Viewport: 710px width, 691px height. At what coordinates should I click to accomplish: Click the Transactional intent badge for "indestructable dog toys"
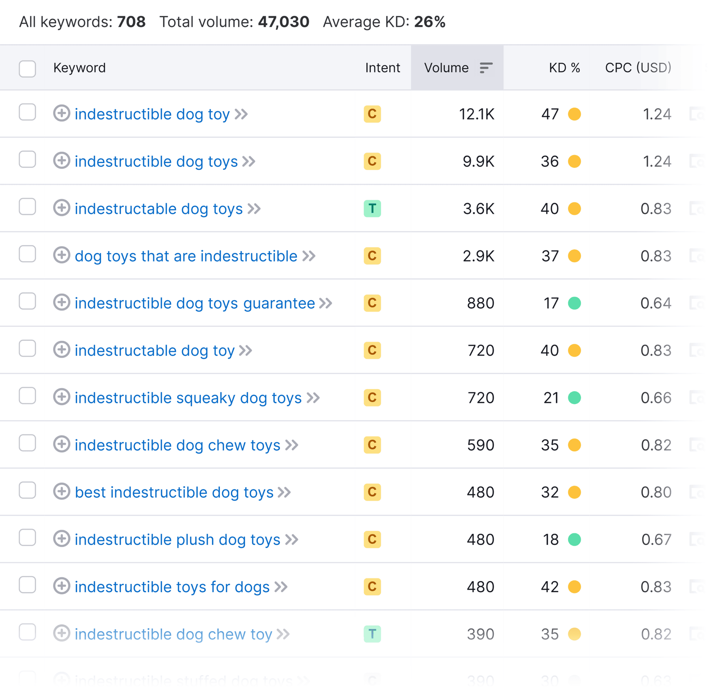[372, 209]
